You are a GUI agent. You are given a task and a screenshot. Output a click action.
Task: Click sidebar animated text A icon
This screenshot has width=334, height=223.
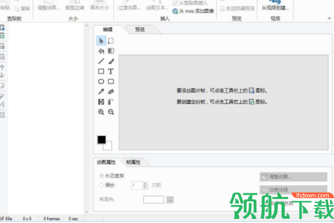2,105
